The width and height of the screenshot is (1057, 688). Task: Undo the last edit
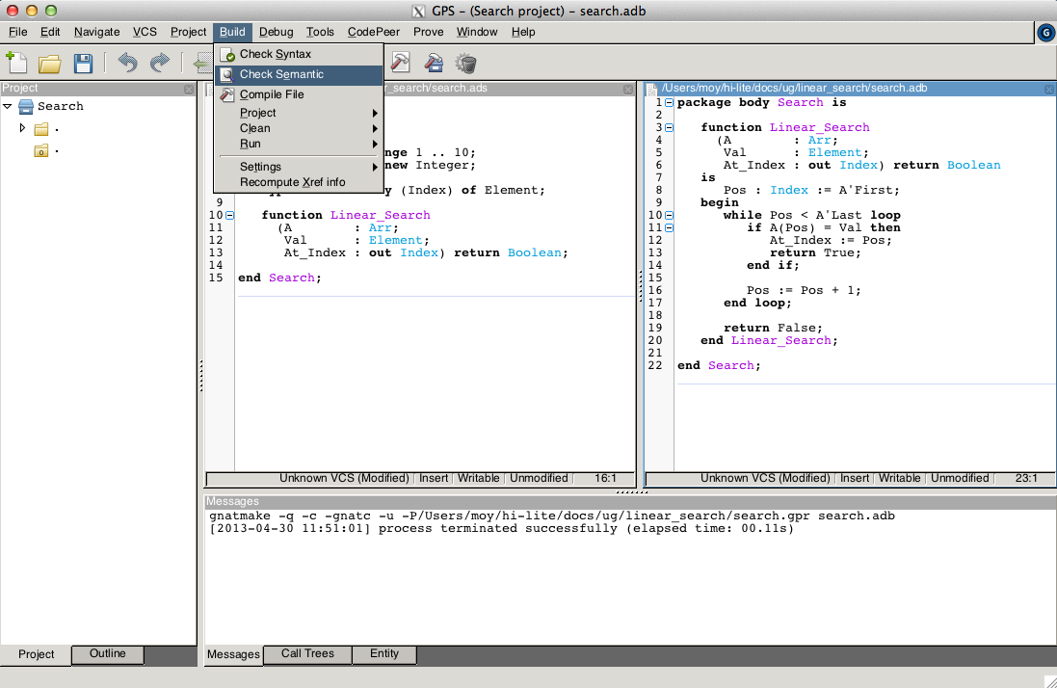pos(127,63)
